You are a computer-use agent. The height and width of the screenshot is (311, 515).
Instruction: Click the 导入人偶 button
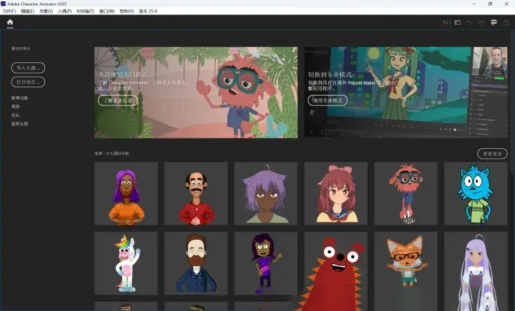[x=28, y=68]
